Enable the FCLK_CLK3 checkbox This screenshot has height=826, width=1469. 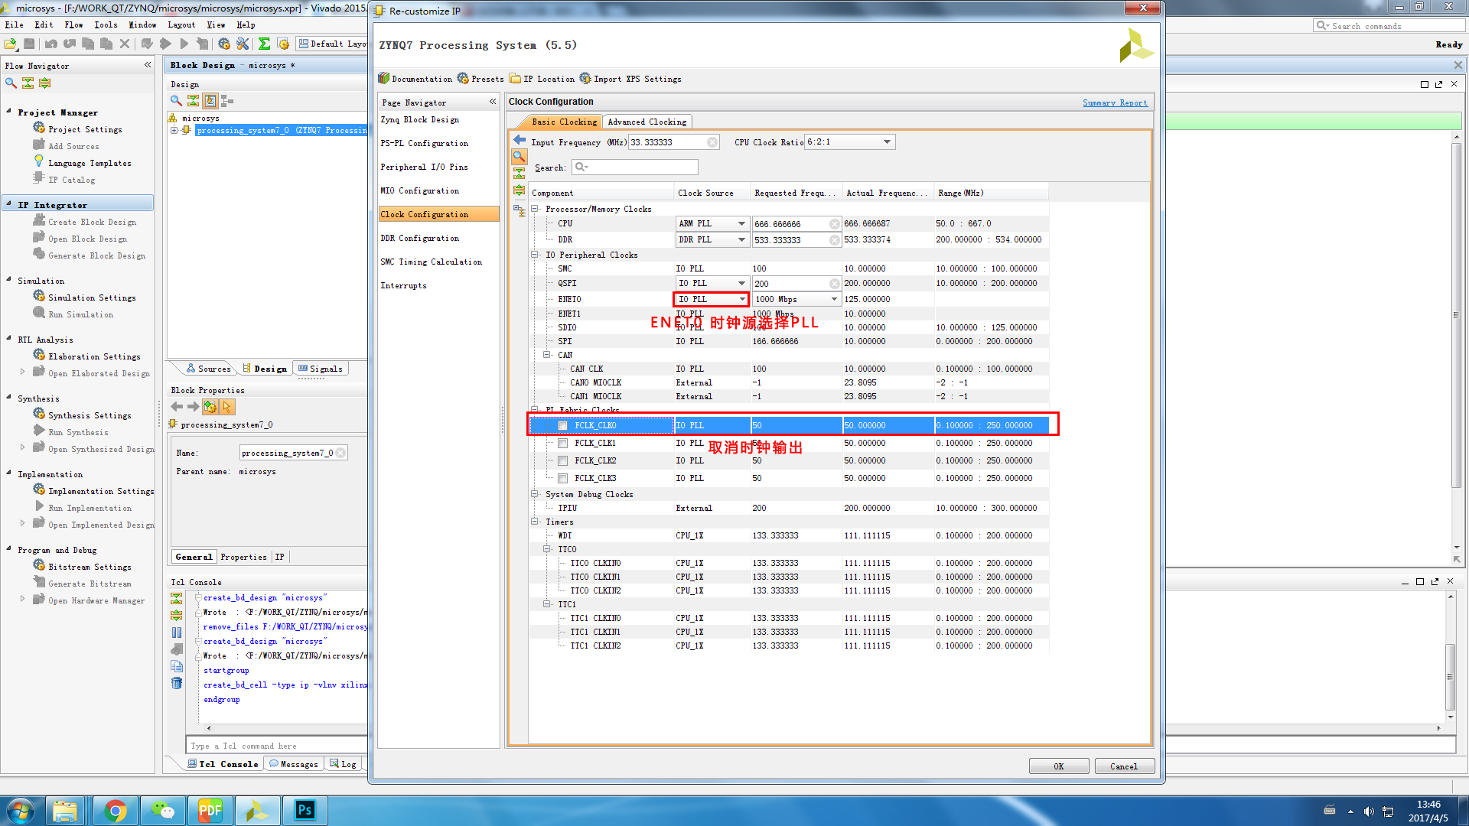(563, 479)
